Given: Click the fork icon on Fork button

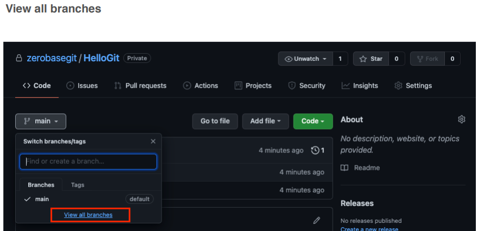Looking at the screenshot, I should (420, 59).
